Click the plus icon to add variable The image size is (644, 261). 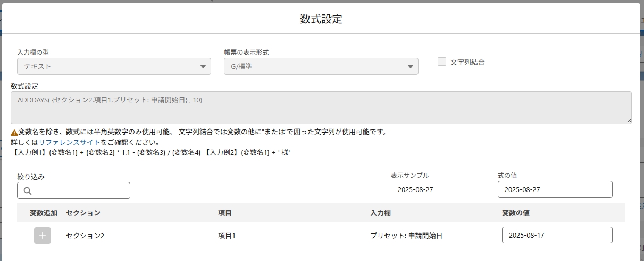pos(43,236)
